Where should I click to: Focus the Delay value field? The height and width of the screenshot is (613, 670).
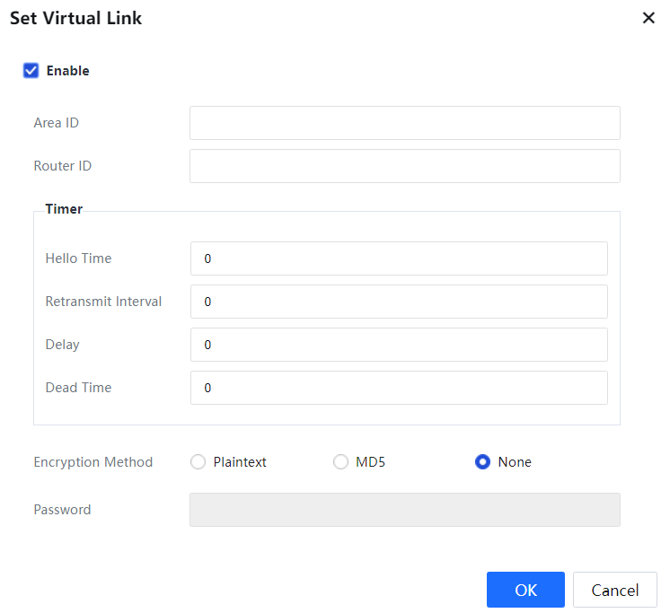pos(399,345)
